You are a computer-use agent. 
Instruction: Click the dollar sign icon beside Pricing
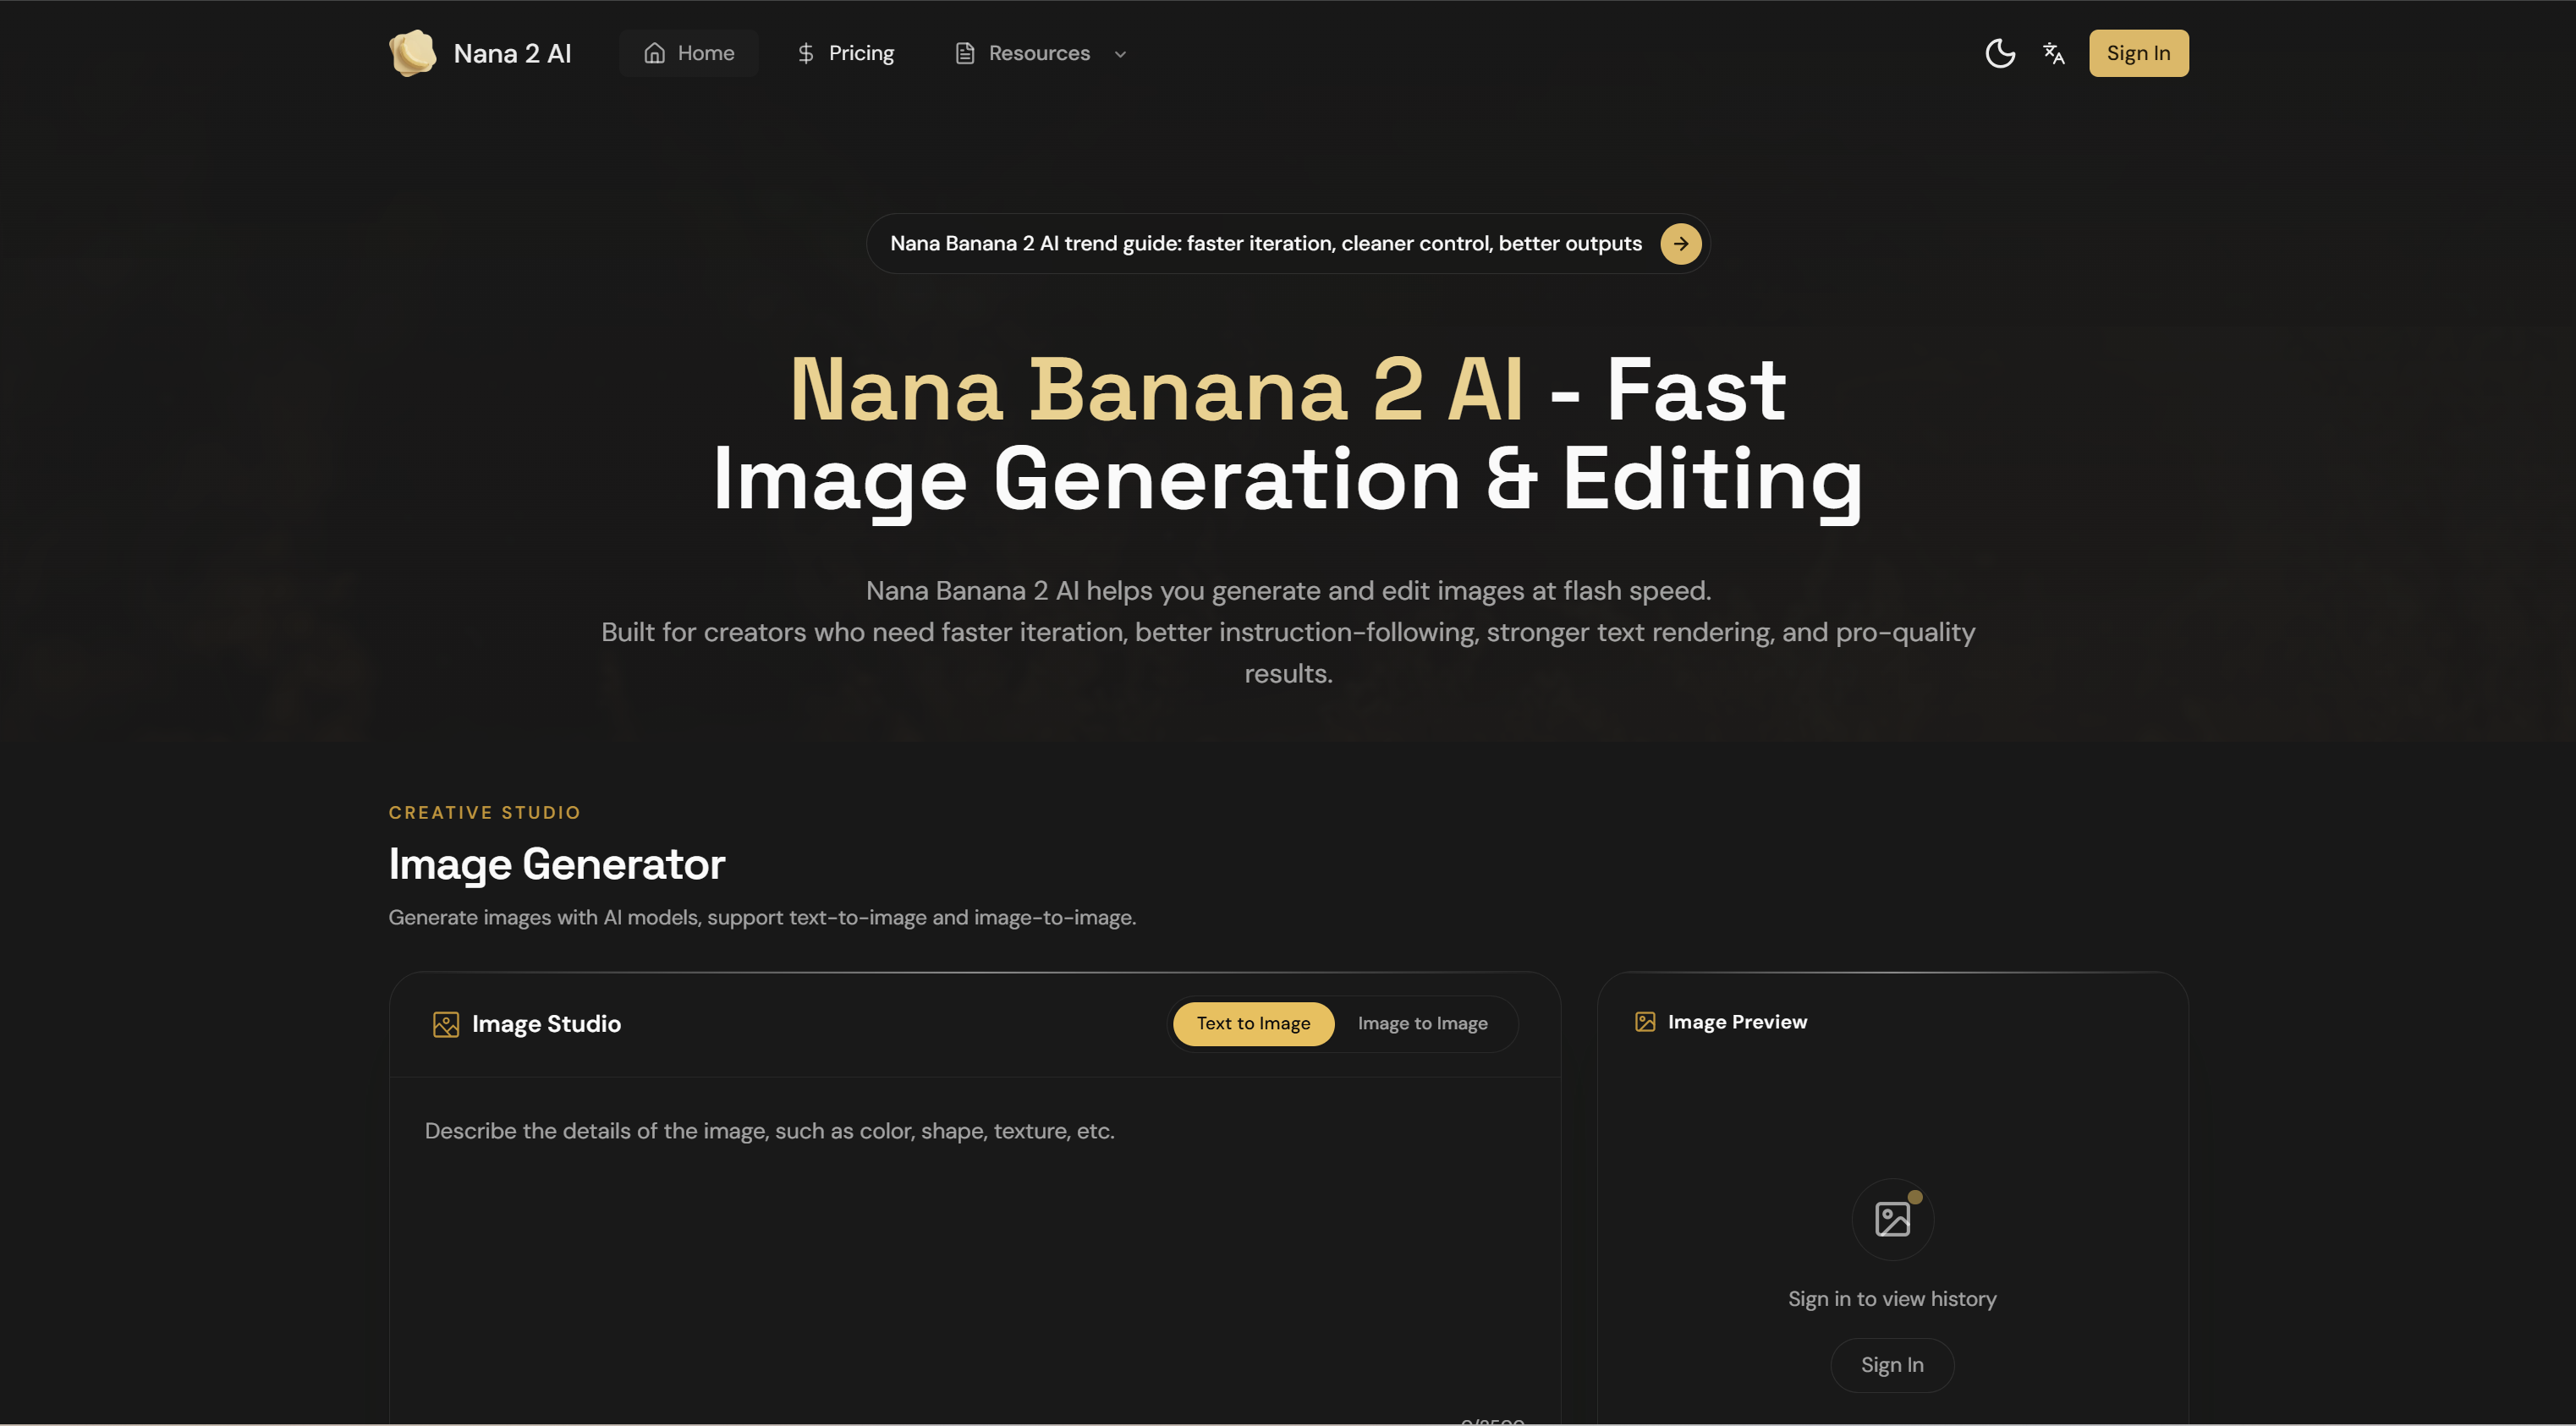pyautogui.click(x=805, y=53)
